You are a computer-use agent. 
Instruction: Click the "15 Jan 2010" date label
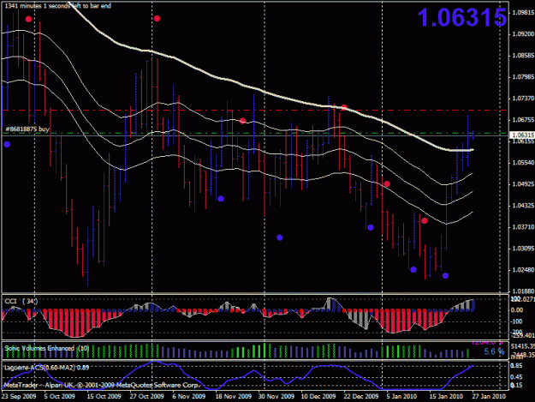pos(446,397)
